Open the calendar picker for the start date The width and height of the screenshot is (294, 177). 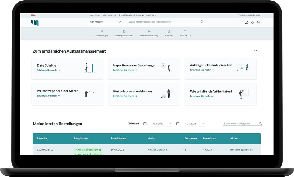coord(145,124)
